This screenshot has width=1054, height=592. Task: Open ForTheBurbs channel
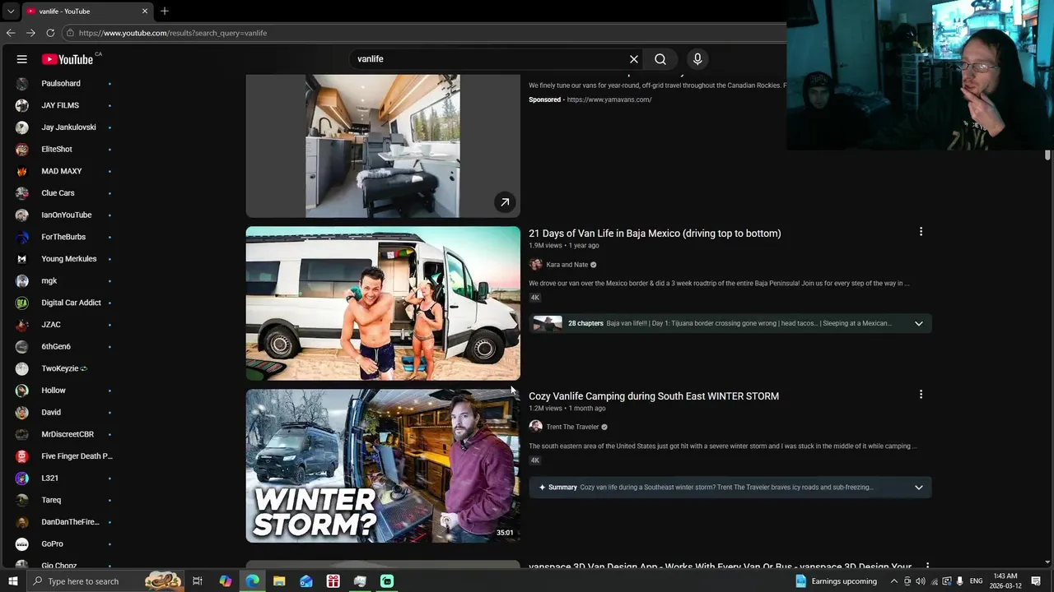point(62,237)
